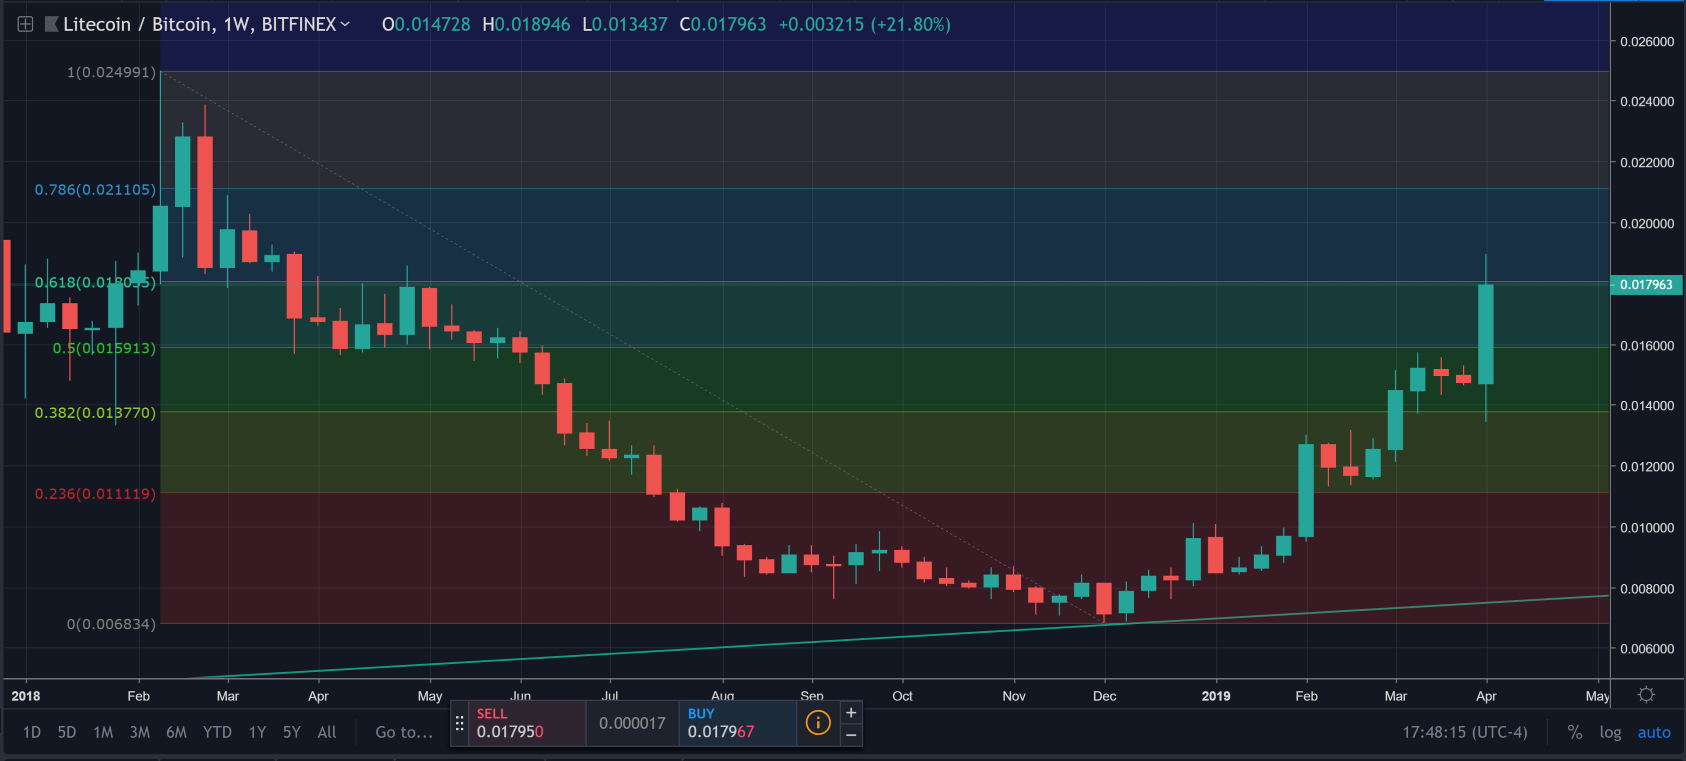
Task: Switch to the YTD range
Action: (218, 732)
